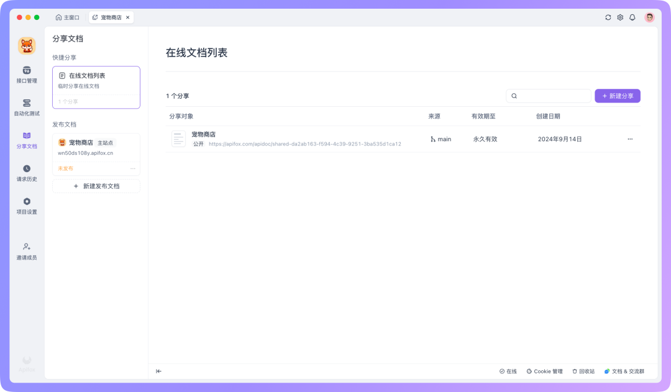The height and width of the screenshot is (392, 671).
Task: Open the settings gear icon
Action: pyautogui.click(x=620, y=17)
